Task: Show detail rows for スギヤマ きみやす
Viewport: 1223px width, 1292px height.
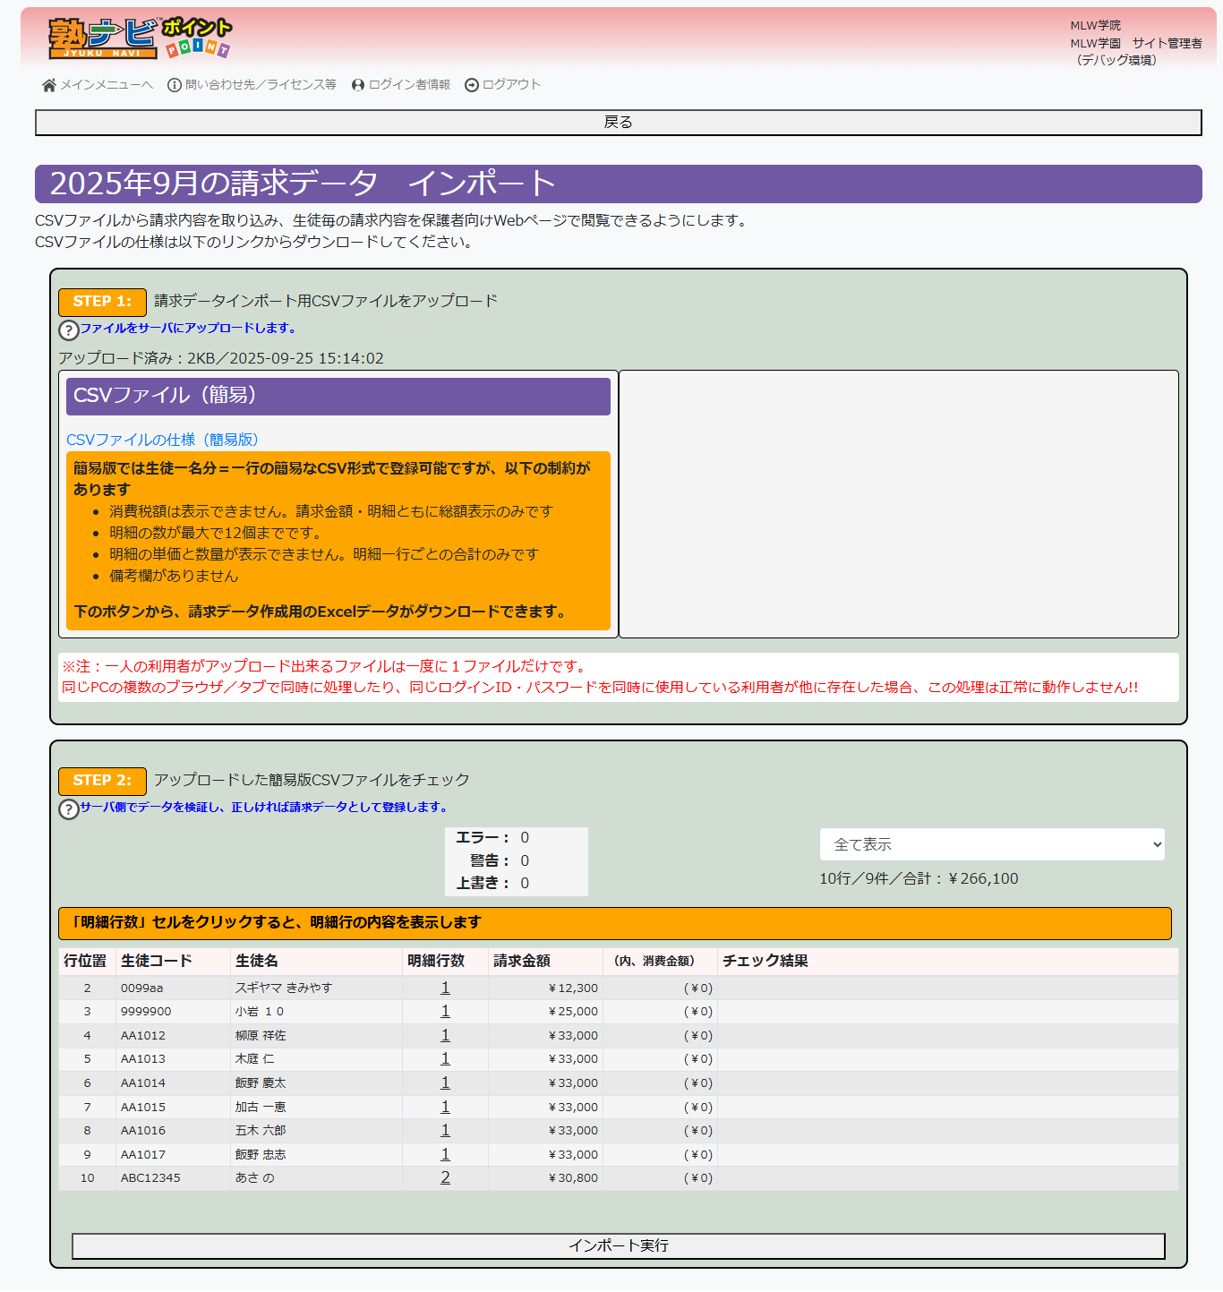Action: click(445, 987)
